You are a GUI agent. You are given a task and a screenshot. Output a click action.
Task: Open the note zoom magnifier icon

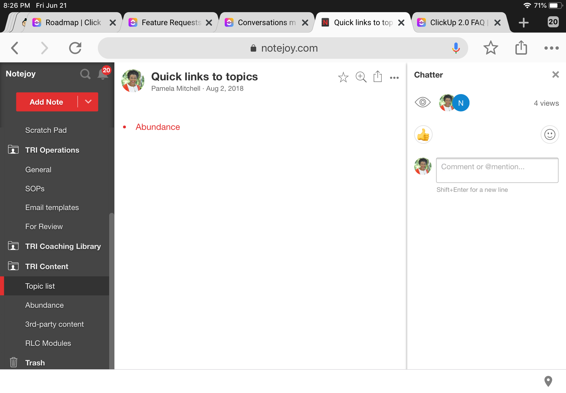[361, 77]
